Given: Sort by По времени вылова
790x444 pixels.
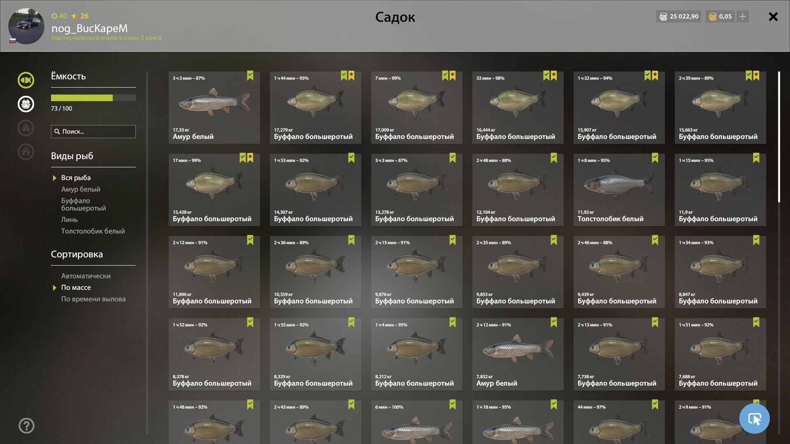Looking at the screenshot, I should click(93, 299).
